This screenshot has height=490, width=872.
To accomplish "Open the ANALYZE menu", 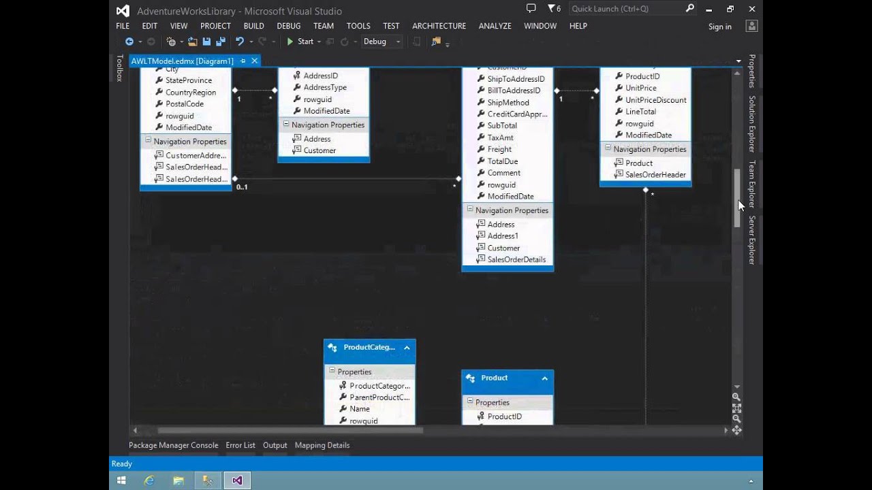I will 495,26.
